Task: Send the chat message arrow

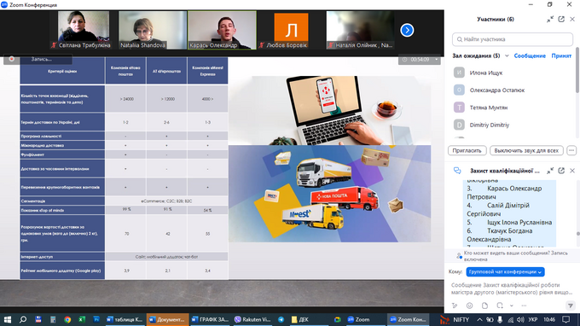Action: [570, 306]
